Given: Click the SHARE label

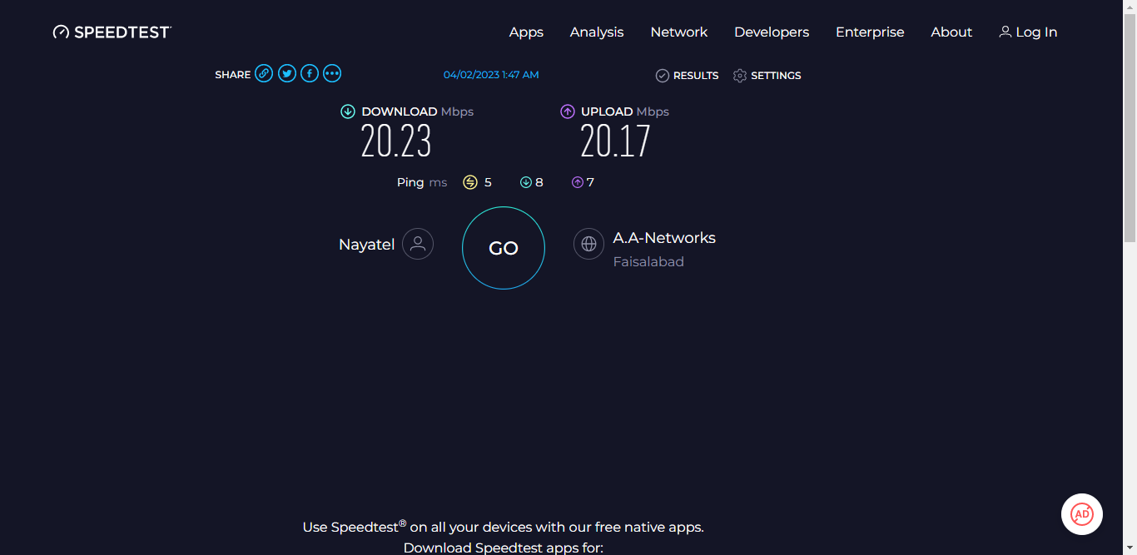Looking at the screenshot, I should [232, 75].
